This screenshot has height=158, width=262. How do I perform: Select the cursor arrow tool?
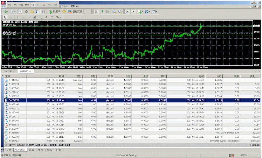pos(5,17)
